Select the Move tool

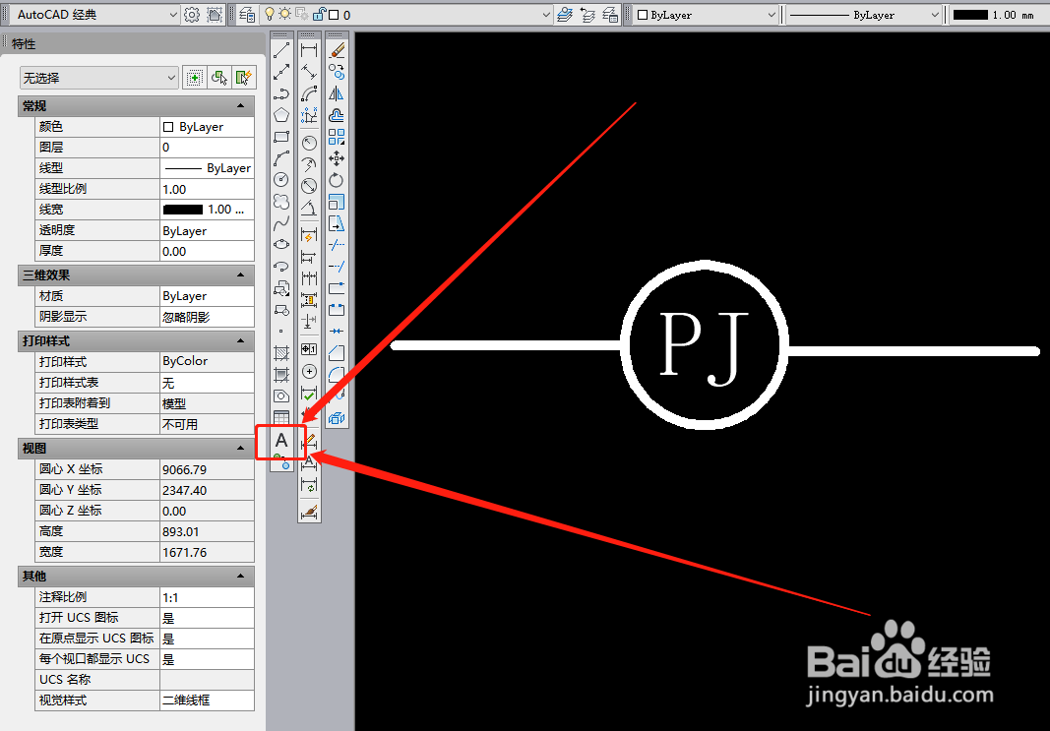337,158
